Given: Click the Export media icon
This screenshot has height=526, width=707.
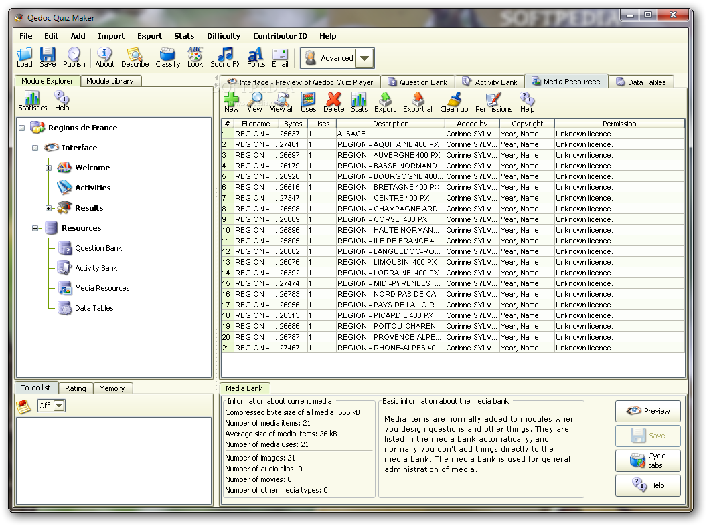Looking at the screenshot, I should 385,102.
